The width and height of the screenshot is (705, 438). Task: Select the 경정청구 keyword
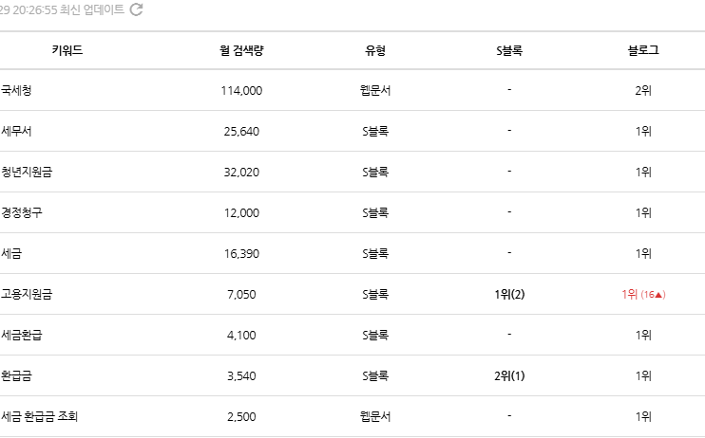tap(22, 213)
